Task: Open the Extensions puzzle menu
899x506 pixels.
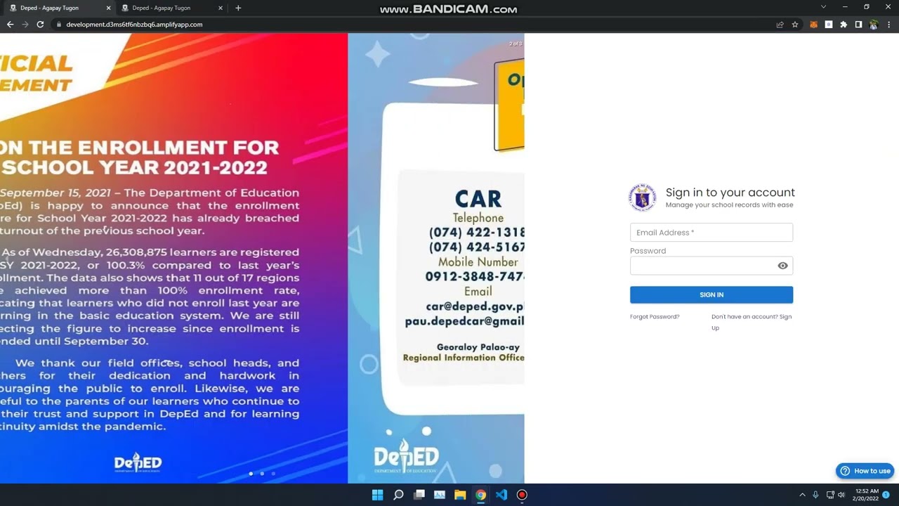Action: (844, 25)
